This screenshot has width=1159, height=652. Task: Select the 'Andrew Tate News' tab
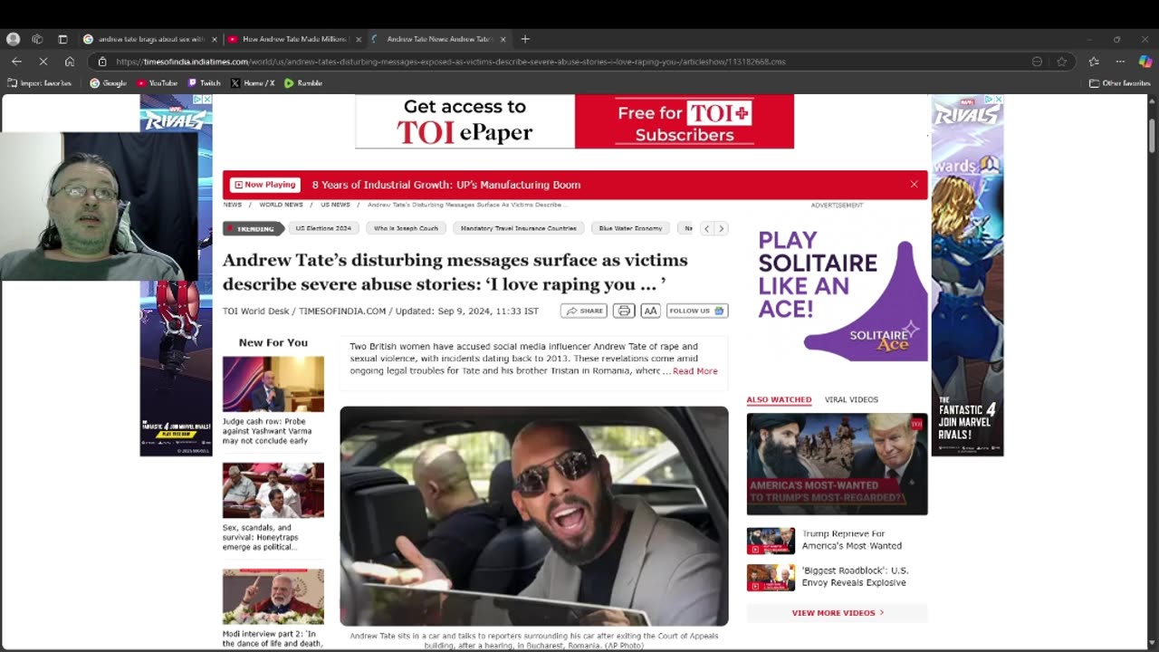(439, 39)
